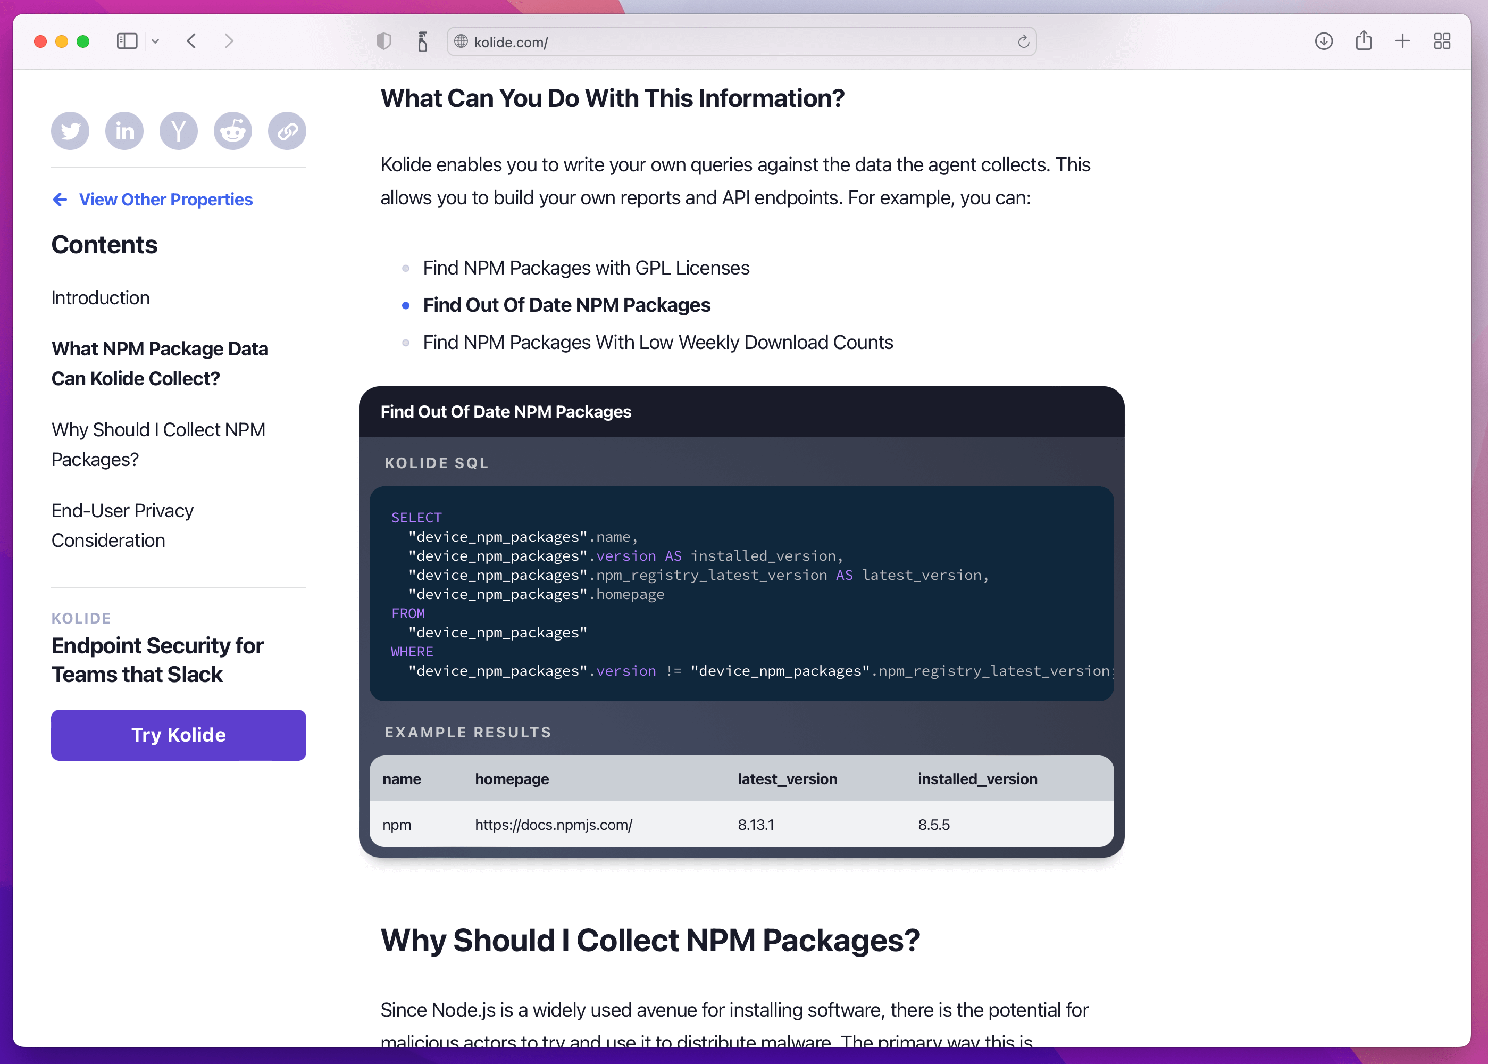Click the Safari Share toolbar icon
This screenshot has width=1488, height=1064.
pyautogui.click(x=1364, y=41)
